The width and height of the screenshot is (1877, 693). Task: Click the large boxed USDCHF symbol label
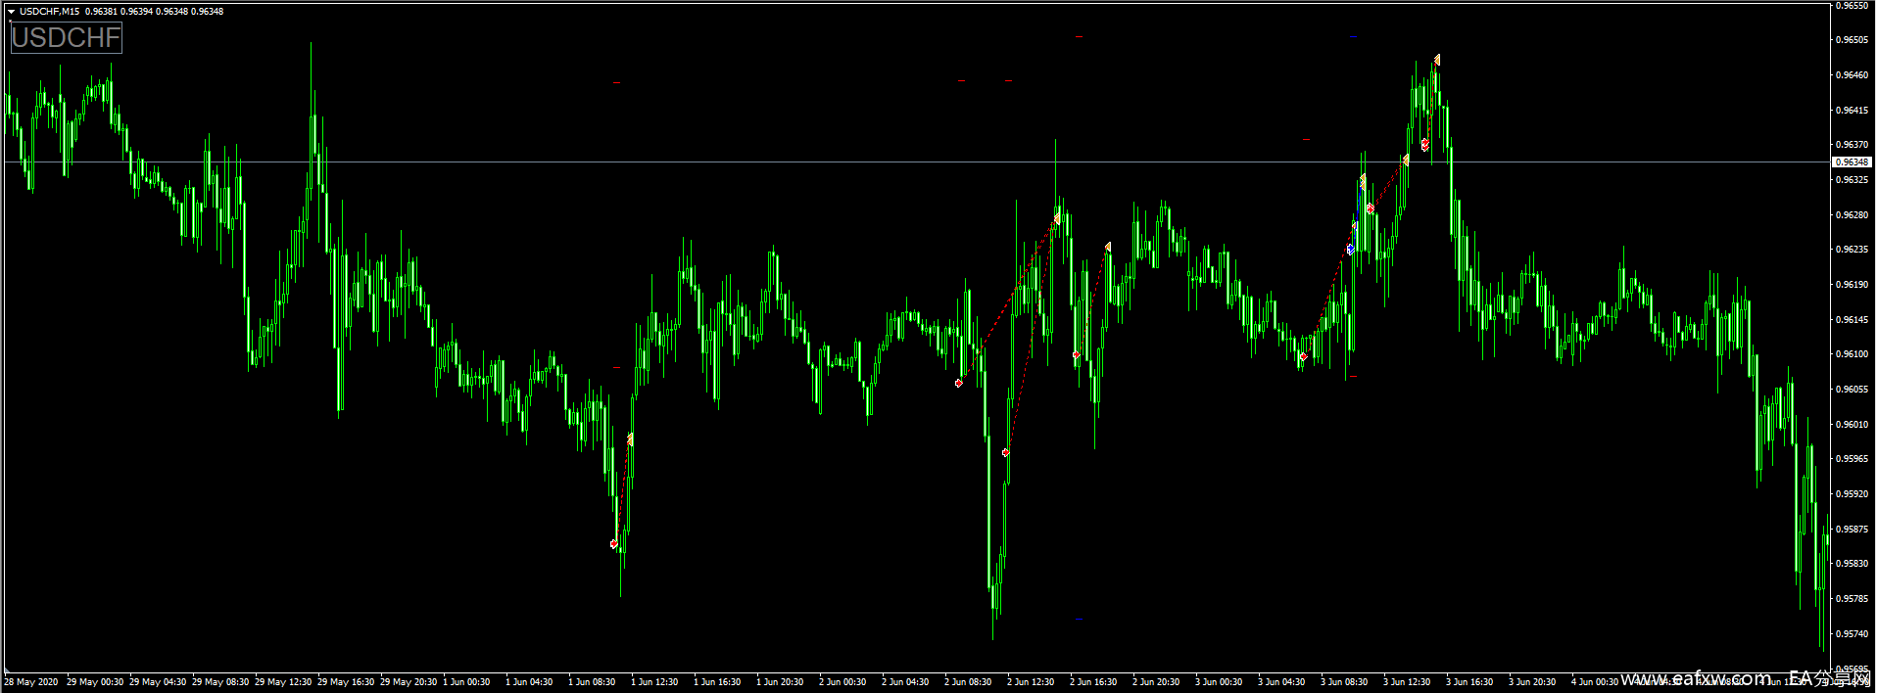[x=67, y=38]
